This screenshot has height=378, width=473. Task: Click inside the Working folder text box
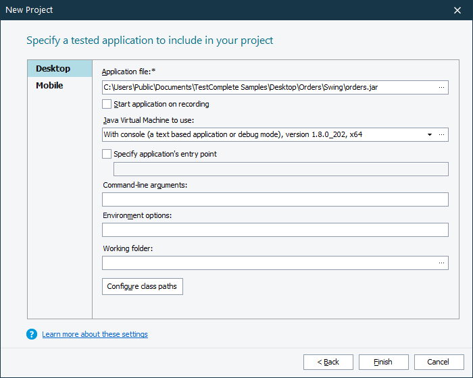coord(267,263)
